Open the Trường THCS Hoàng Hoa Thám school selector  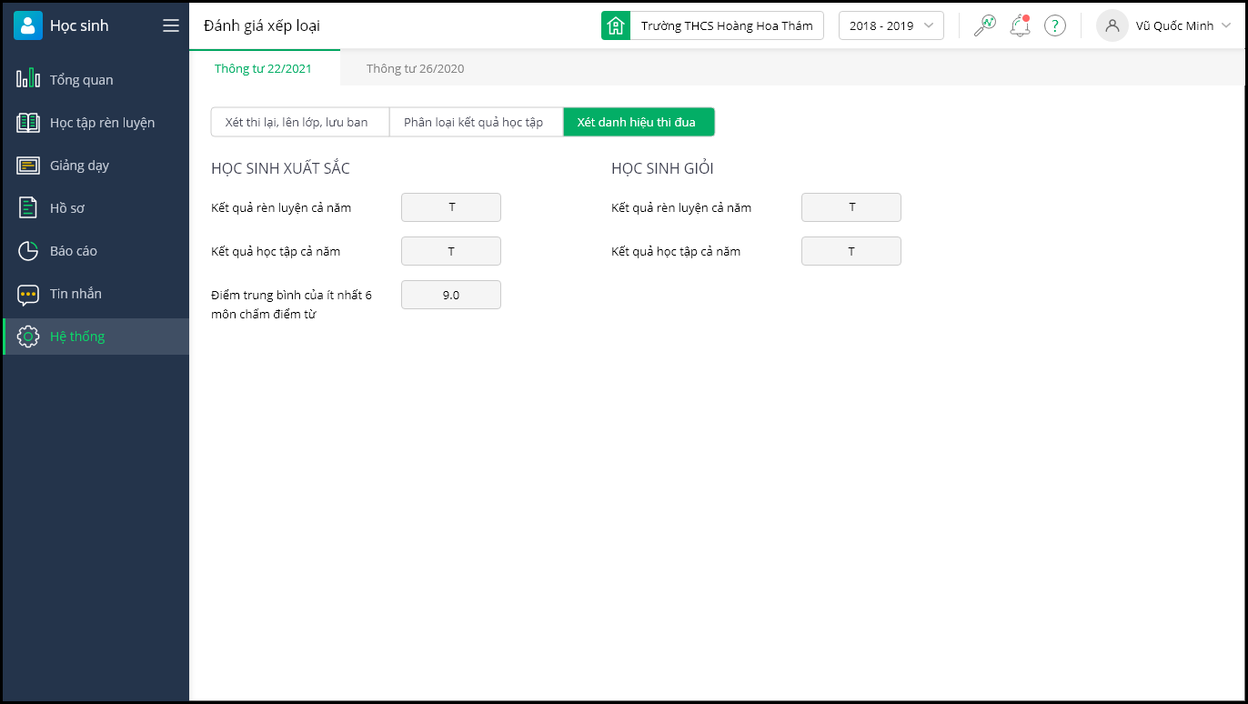[x=712, y=25]
